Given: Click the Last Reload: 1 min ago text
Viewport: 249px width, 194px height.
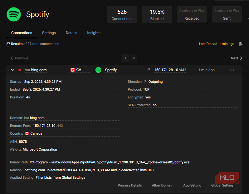Looking at the screenshot, I should click(217, 44).
